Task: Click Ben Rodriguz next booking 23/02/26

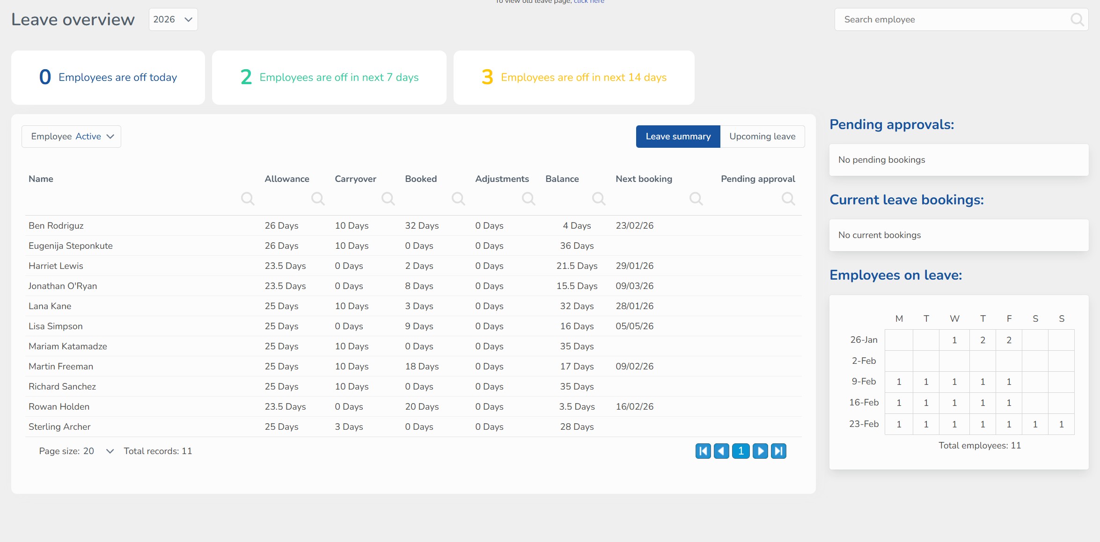Action: [635, 226]
